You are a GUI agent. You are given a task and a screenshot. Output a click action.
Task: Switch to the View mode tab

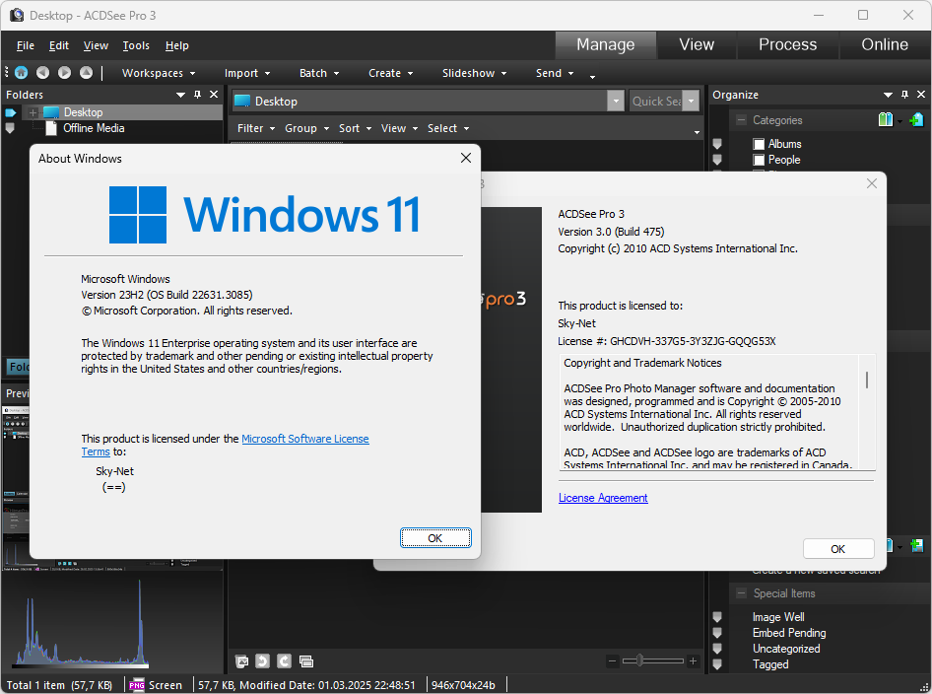[697, 45]
